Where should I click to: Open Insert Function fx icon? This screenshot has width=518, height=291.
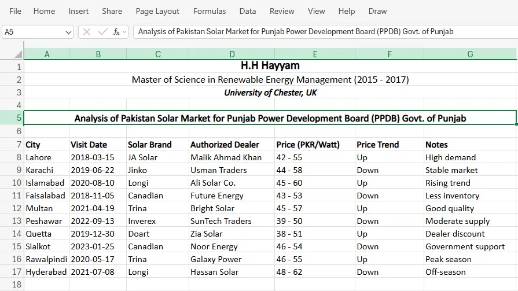pos(116,32)
